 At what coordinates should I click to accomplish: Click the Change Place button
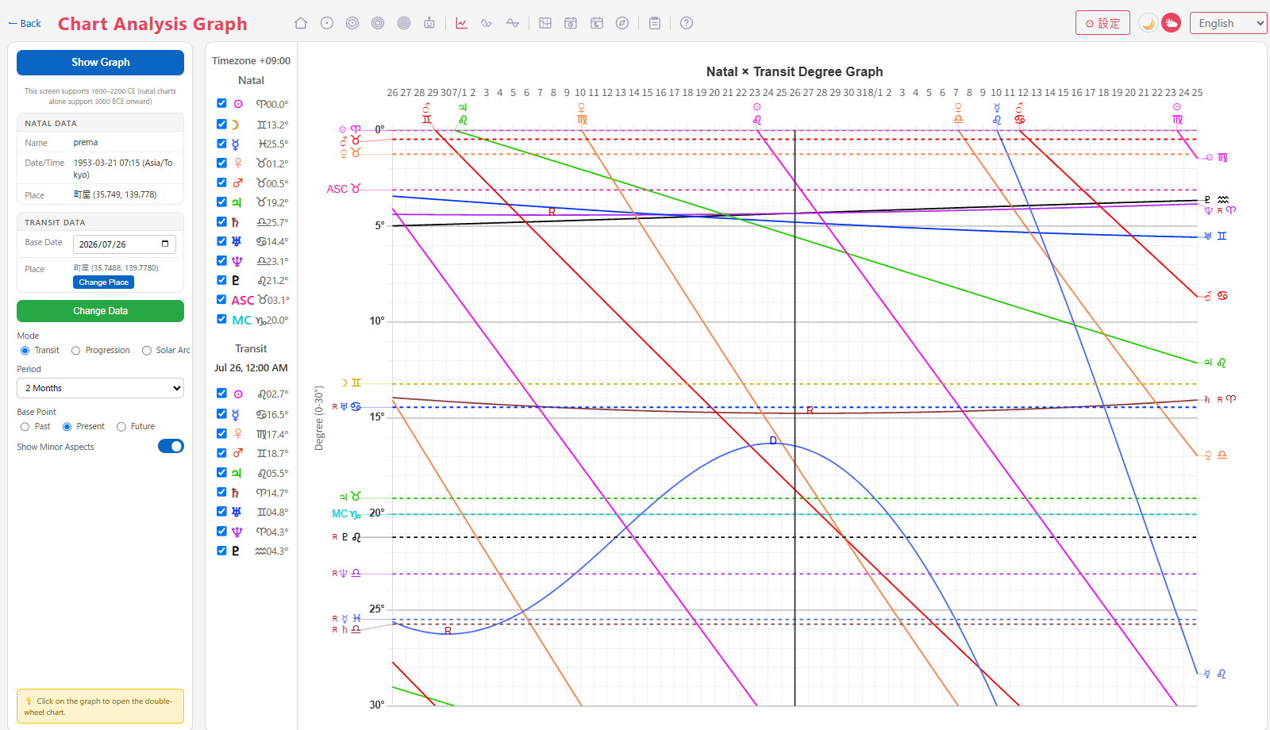103,282
